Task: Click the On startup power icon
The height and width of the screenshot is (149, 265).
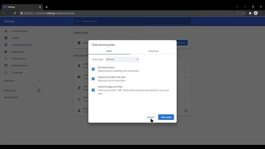Action: (6, 72)
